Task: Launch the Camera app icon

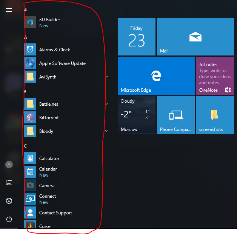Action: (30, 185)
